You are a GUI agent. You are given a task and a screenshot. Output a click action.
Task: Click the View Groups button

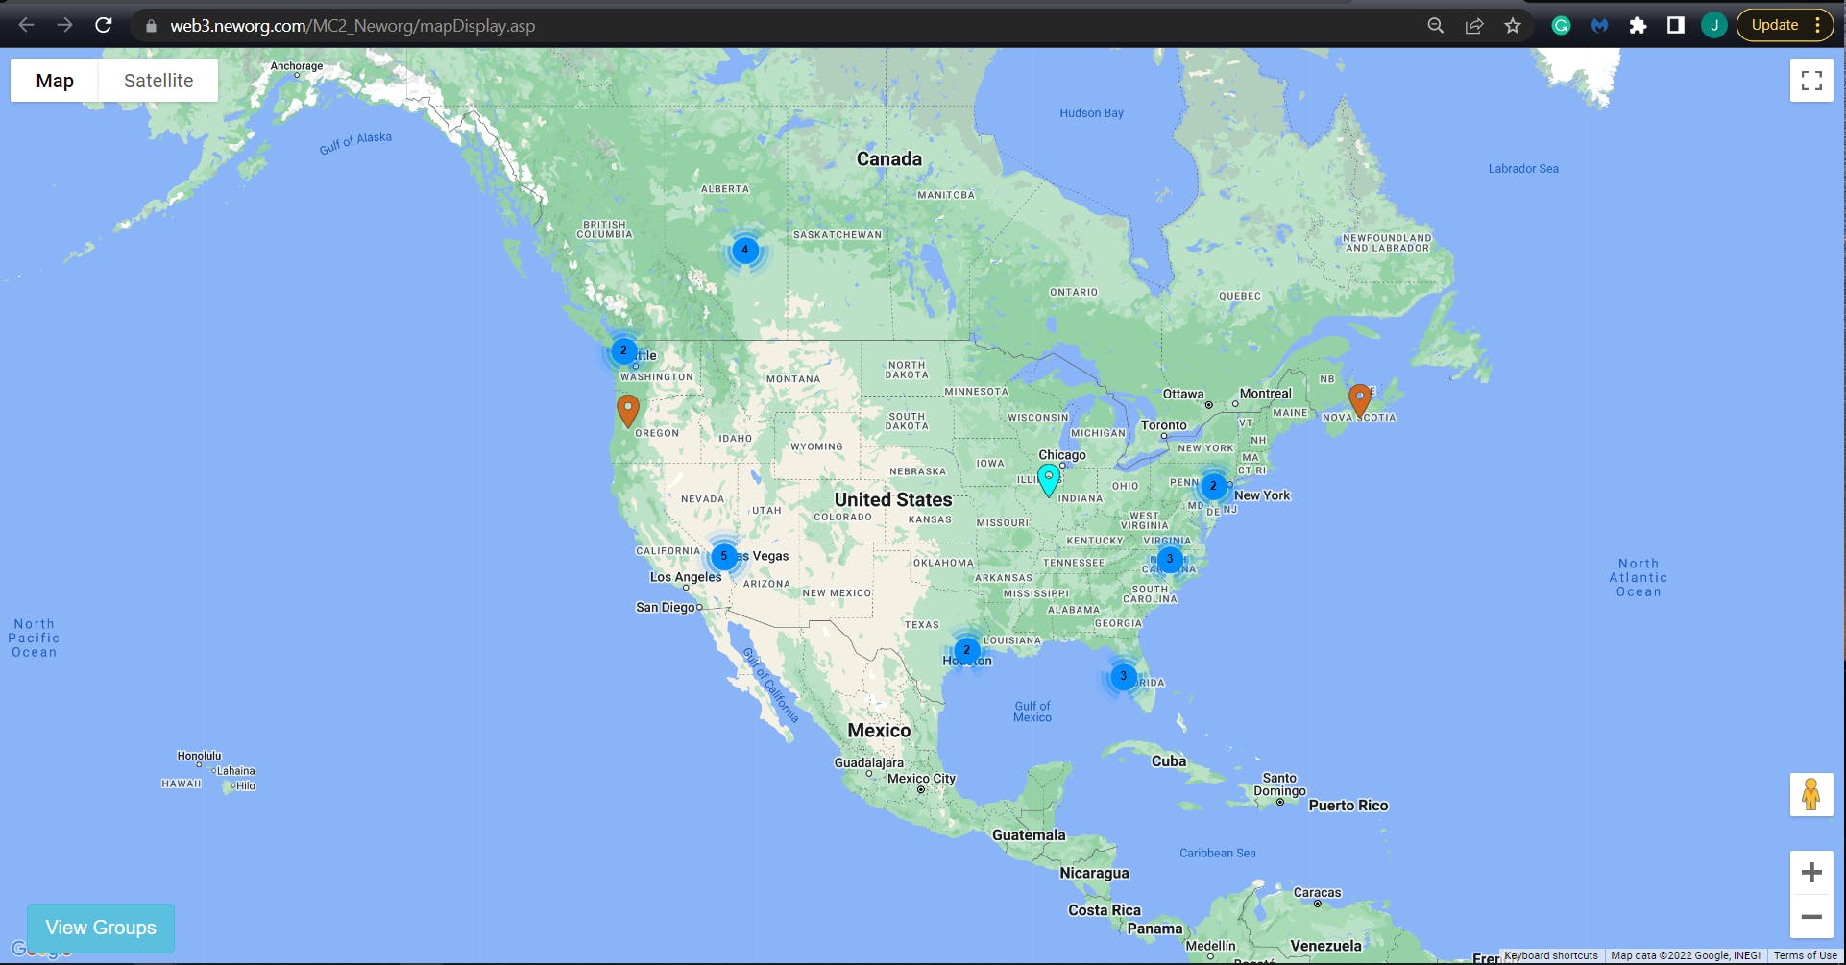point(101,928)
